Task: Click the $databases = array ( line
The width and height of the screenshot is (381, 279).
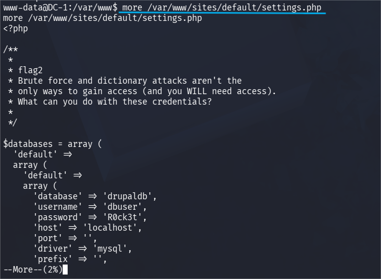Action: click(52, 144)
